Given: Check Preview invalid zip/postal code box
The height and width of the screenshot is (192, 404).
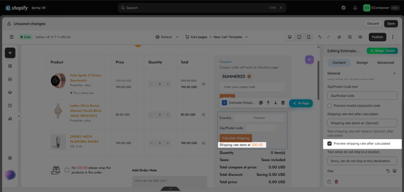Looking at the screenshot, I should pos(329,106).
